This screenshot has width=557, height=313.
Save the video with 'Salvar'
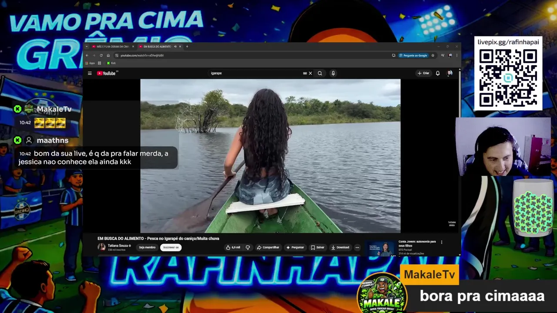pos(317,247)
